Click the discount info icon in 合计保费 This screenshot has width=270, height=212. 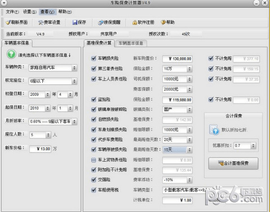click(x=214, y=129)
